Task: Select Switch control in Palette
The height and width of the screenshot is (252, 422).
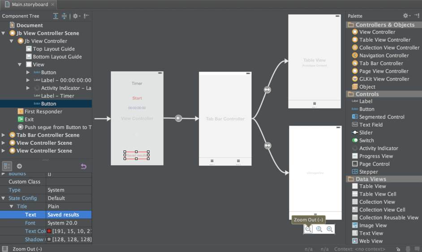Action: [363, 140]
